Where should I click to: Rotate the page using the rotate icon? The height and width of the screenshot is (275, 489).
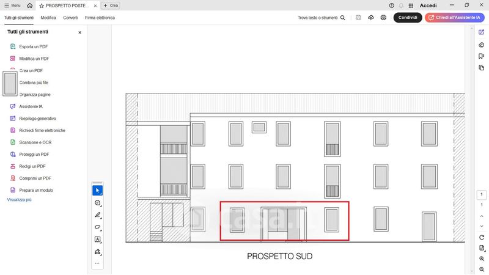point(482,237)
